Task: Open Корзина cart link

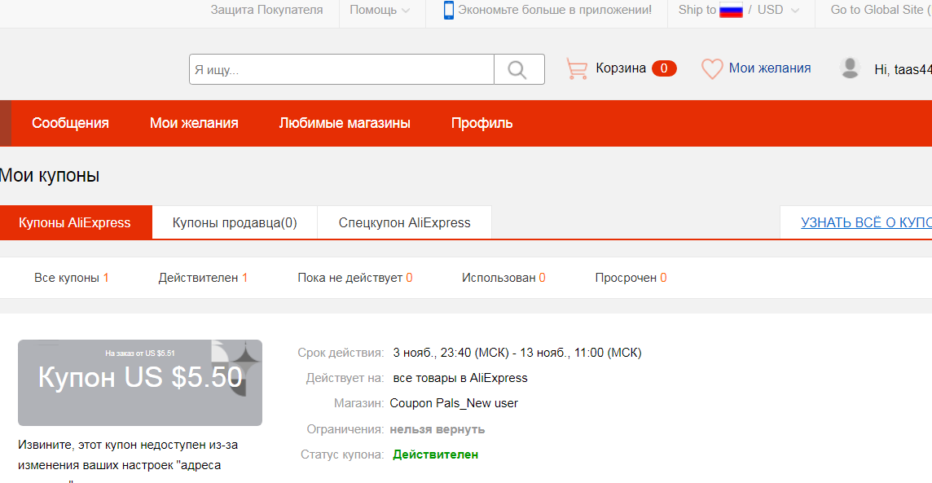Action: [x=621, y=68]
